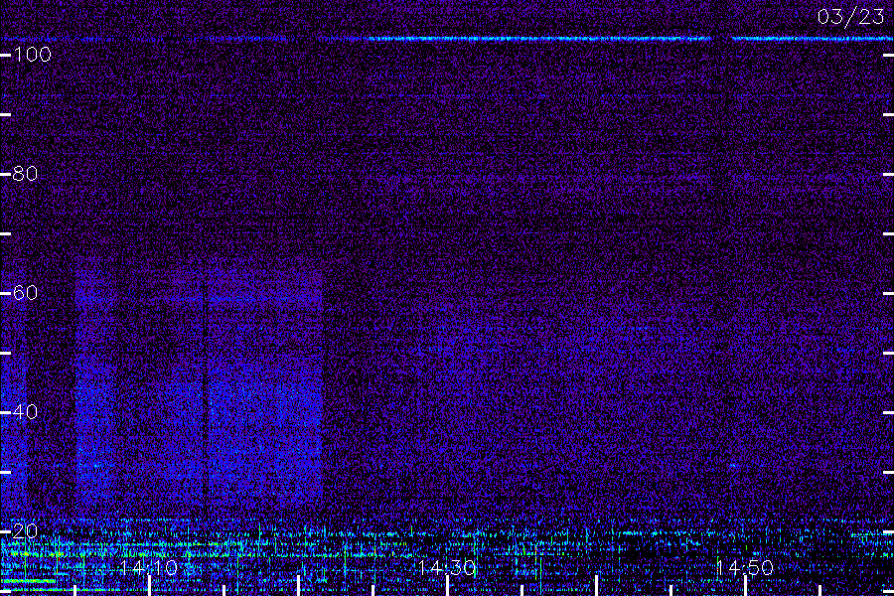Screen dimensions: 894x596
Task: Select the 100 frequency axis label
Action: (x=32, y=55)
